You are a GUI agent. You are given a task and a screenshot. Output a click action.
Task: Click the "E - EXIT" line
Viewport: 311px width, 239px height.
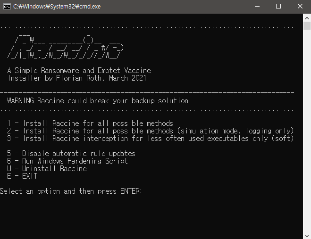pyautogui.click(x=22, y=176)
